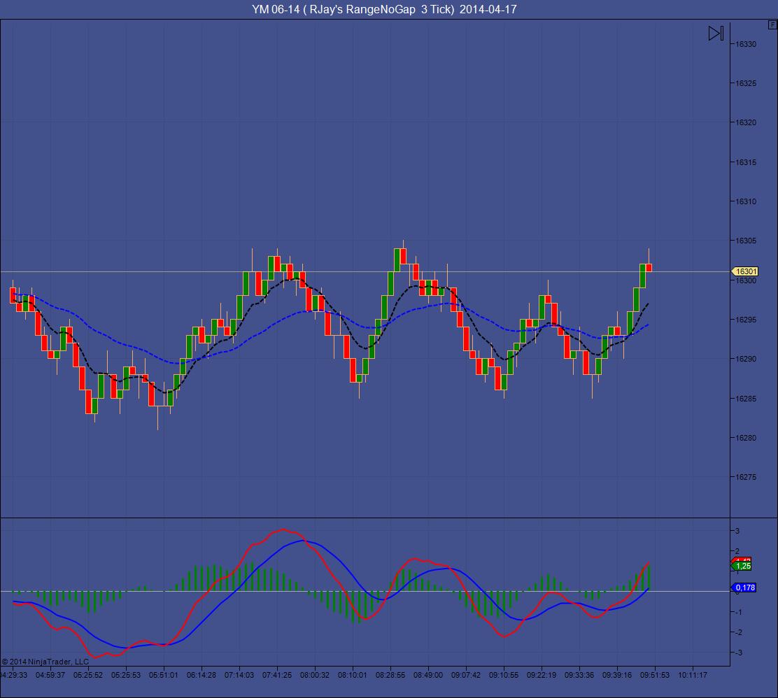Viewport: 778px width, 698px height.
Task: Click the 05:25:53 time axis label
Action: click(125, 675)
